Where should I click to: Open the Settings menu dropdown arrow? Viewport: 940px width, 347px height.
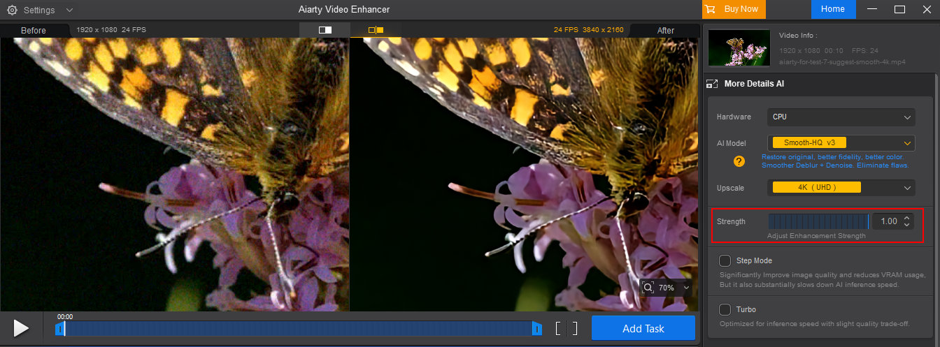(x=69, y=10)
